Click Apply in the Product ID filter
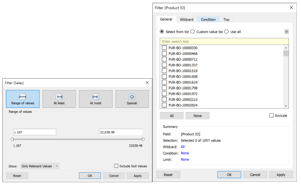 281,175
